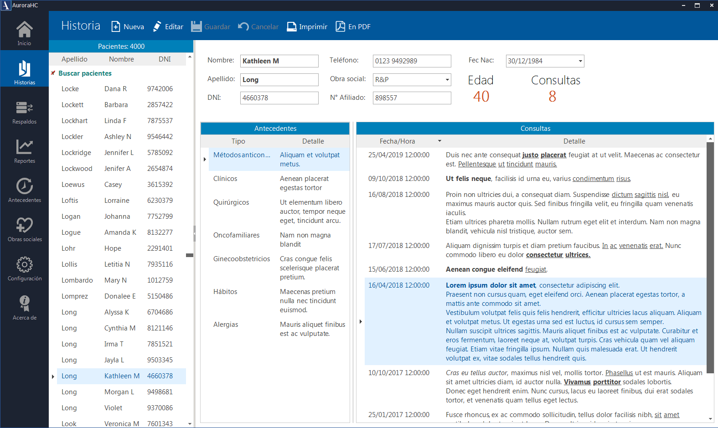Sort patients by the DNI column header
This screenshot has height=428, width=718.
(x=165, y=59)
